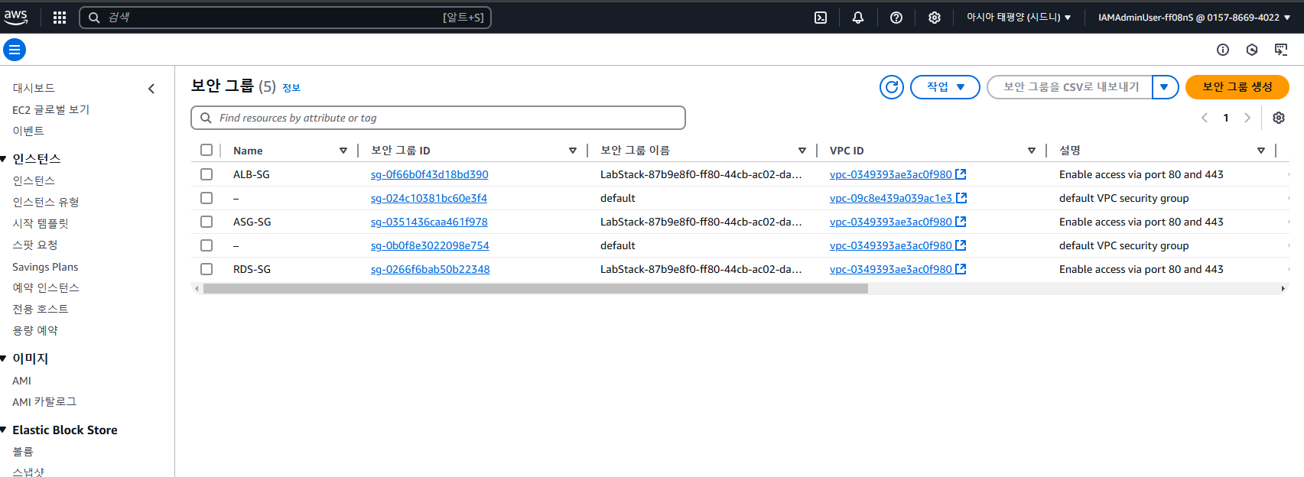Refresh the security groups list

(892, 87)
